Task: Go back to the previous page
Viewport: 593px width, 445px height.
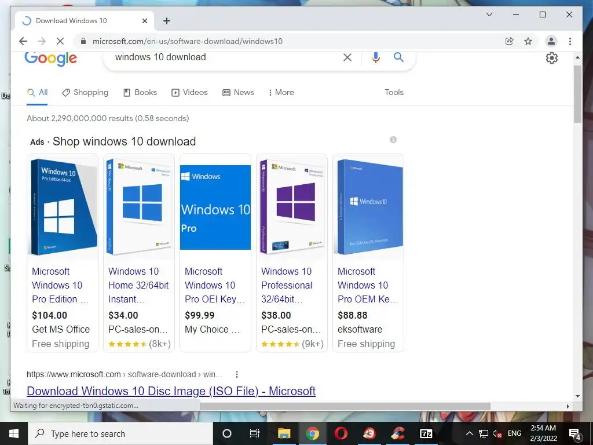Action: point(23,41)
